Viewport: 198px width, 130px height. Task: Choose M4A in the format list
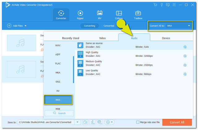click(58, 100)
